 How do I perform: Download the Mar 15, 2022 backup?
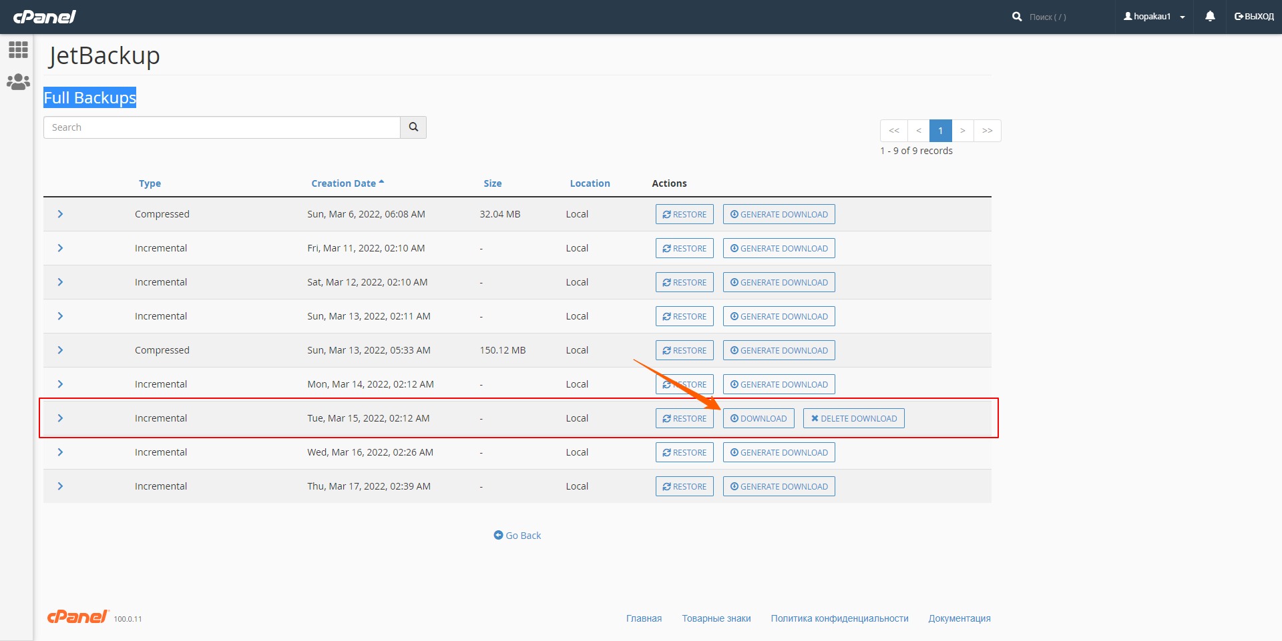pos(759,418)
